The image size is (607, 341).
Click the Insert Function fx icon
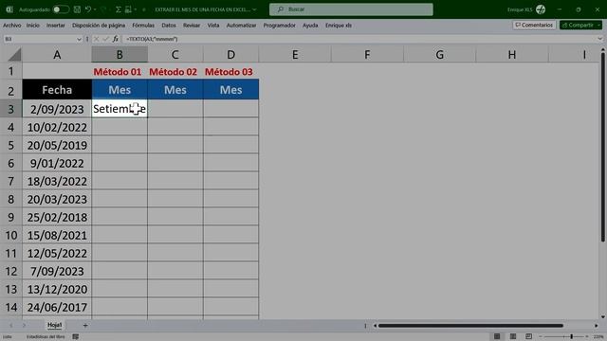tap(116, 39)
